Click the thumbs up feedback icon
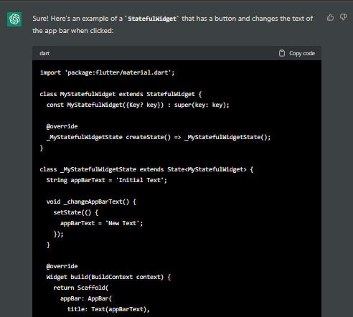Image resolution: width=353 pixels, height=317 pixels. [x=330, y=17]
